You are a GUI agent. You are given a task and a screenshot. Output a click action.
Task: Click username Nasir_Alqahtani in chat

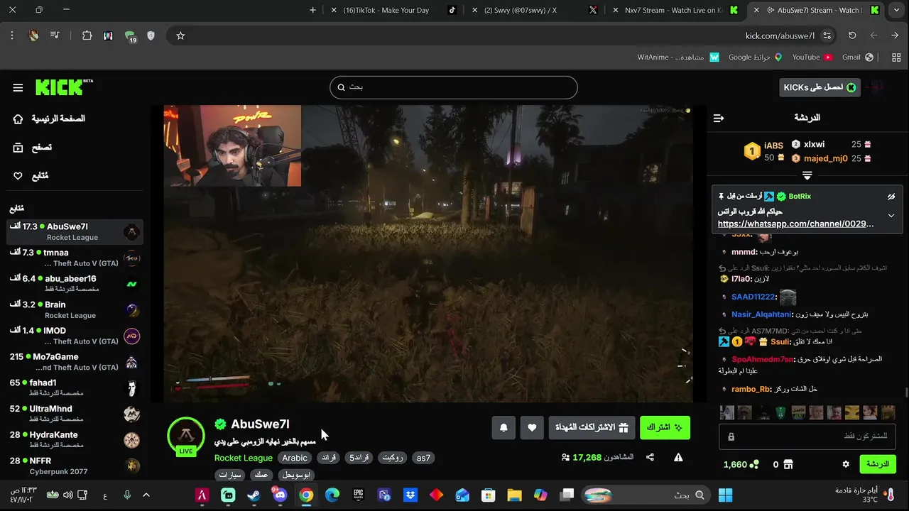coord(761,314)
